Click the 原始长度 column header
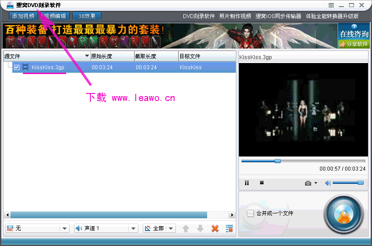372x246 pixels. 112,56
